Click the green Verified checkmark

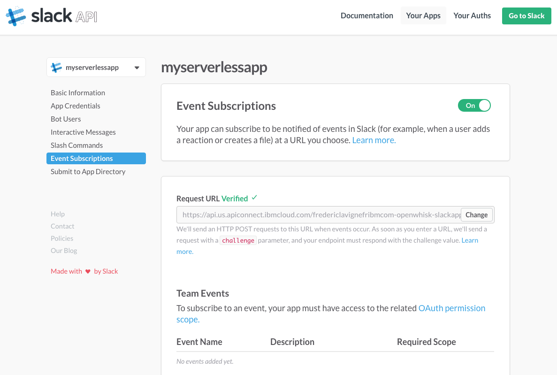click(x=254, y=198)
